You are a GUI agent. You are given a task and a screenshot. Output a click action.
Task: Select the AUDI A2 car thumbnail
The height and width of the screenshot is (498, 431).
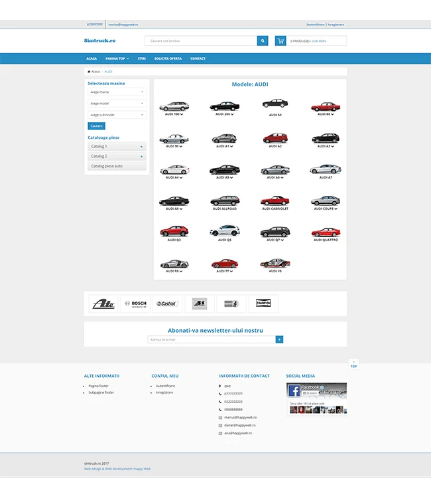(x=275, y=138)
